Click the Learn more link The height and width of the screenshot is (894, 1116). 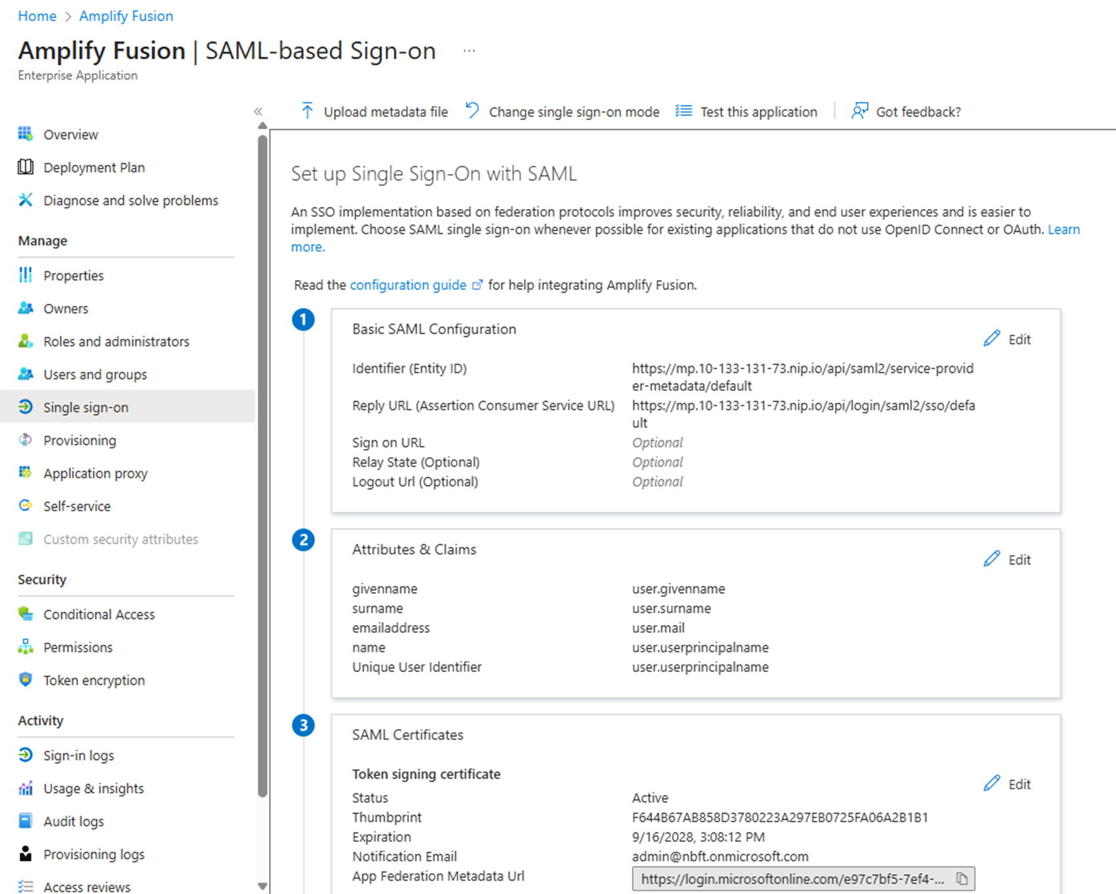click(x=1064, y=229)
